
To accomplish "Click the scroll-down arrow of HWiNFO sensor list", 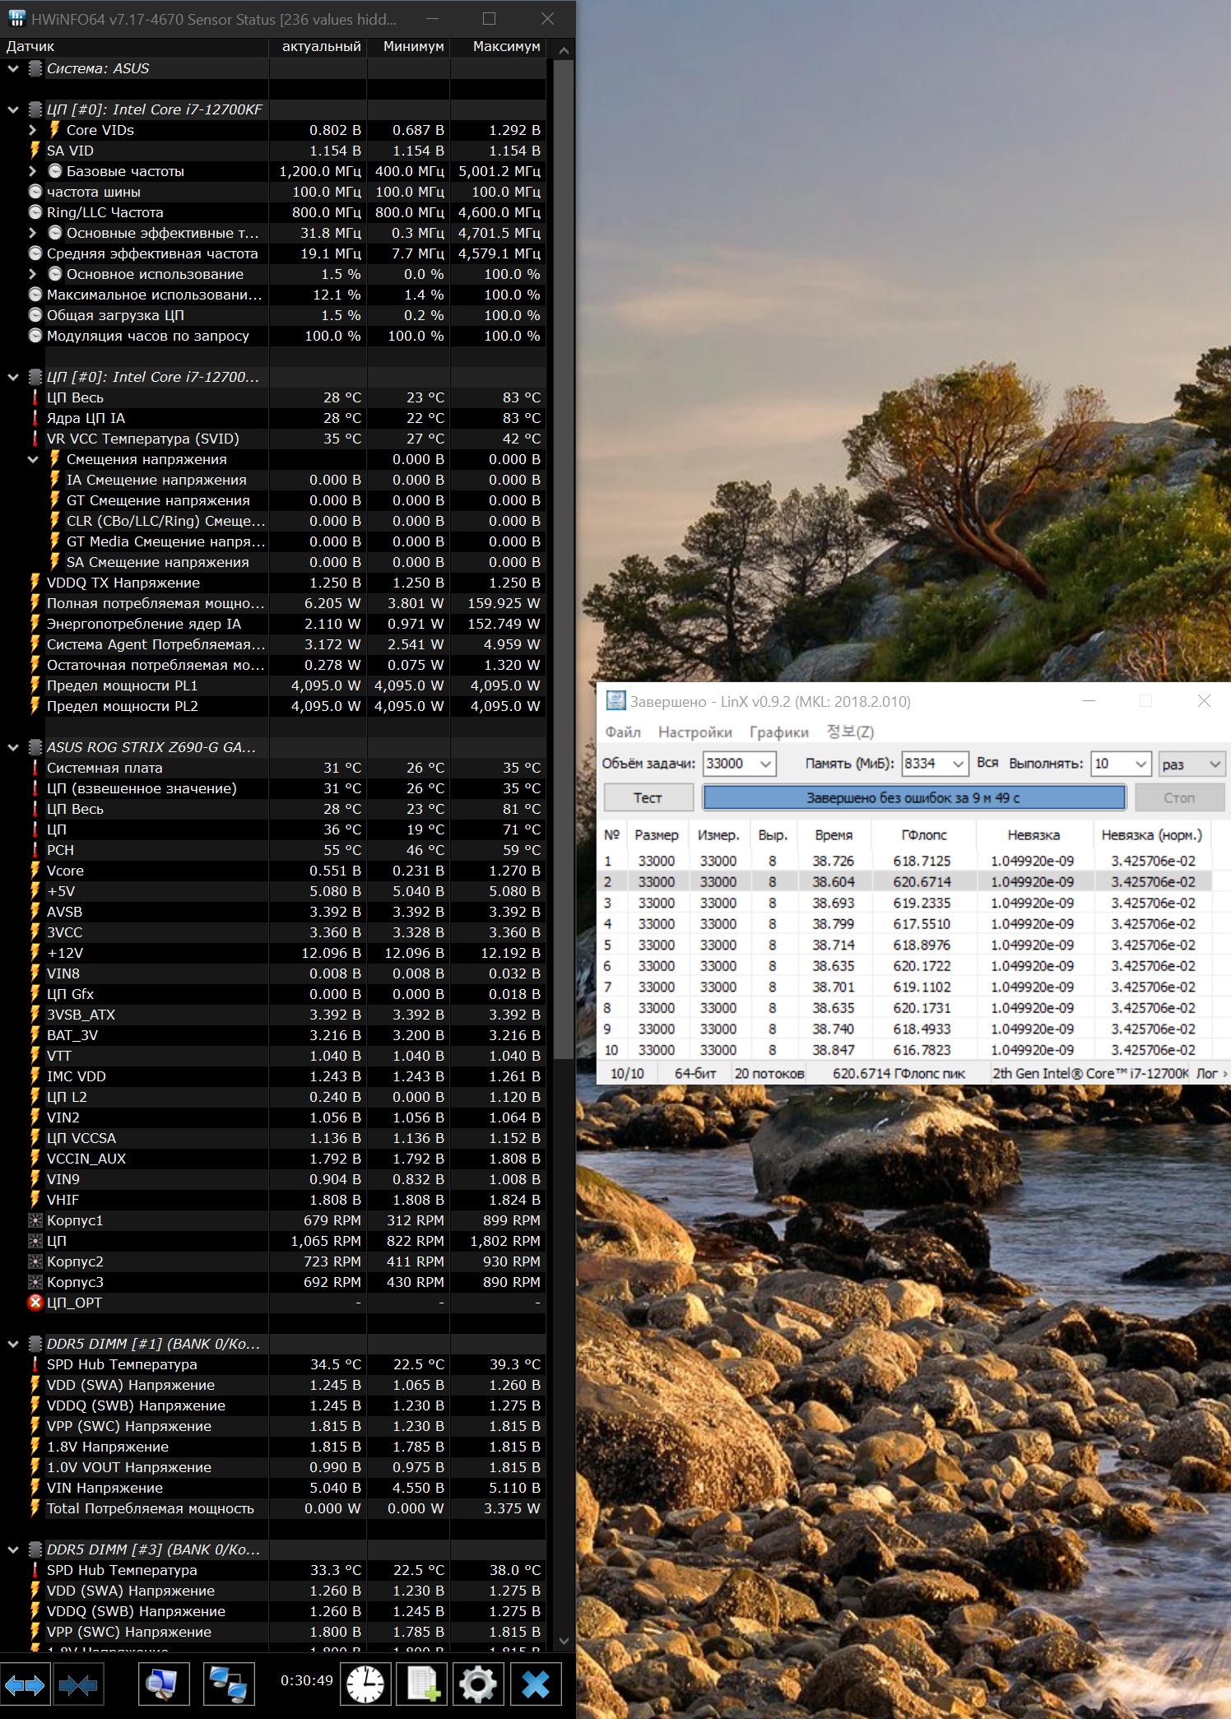I will click(x=564, y=1641).
